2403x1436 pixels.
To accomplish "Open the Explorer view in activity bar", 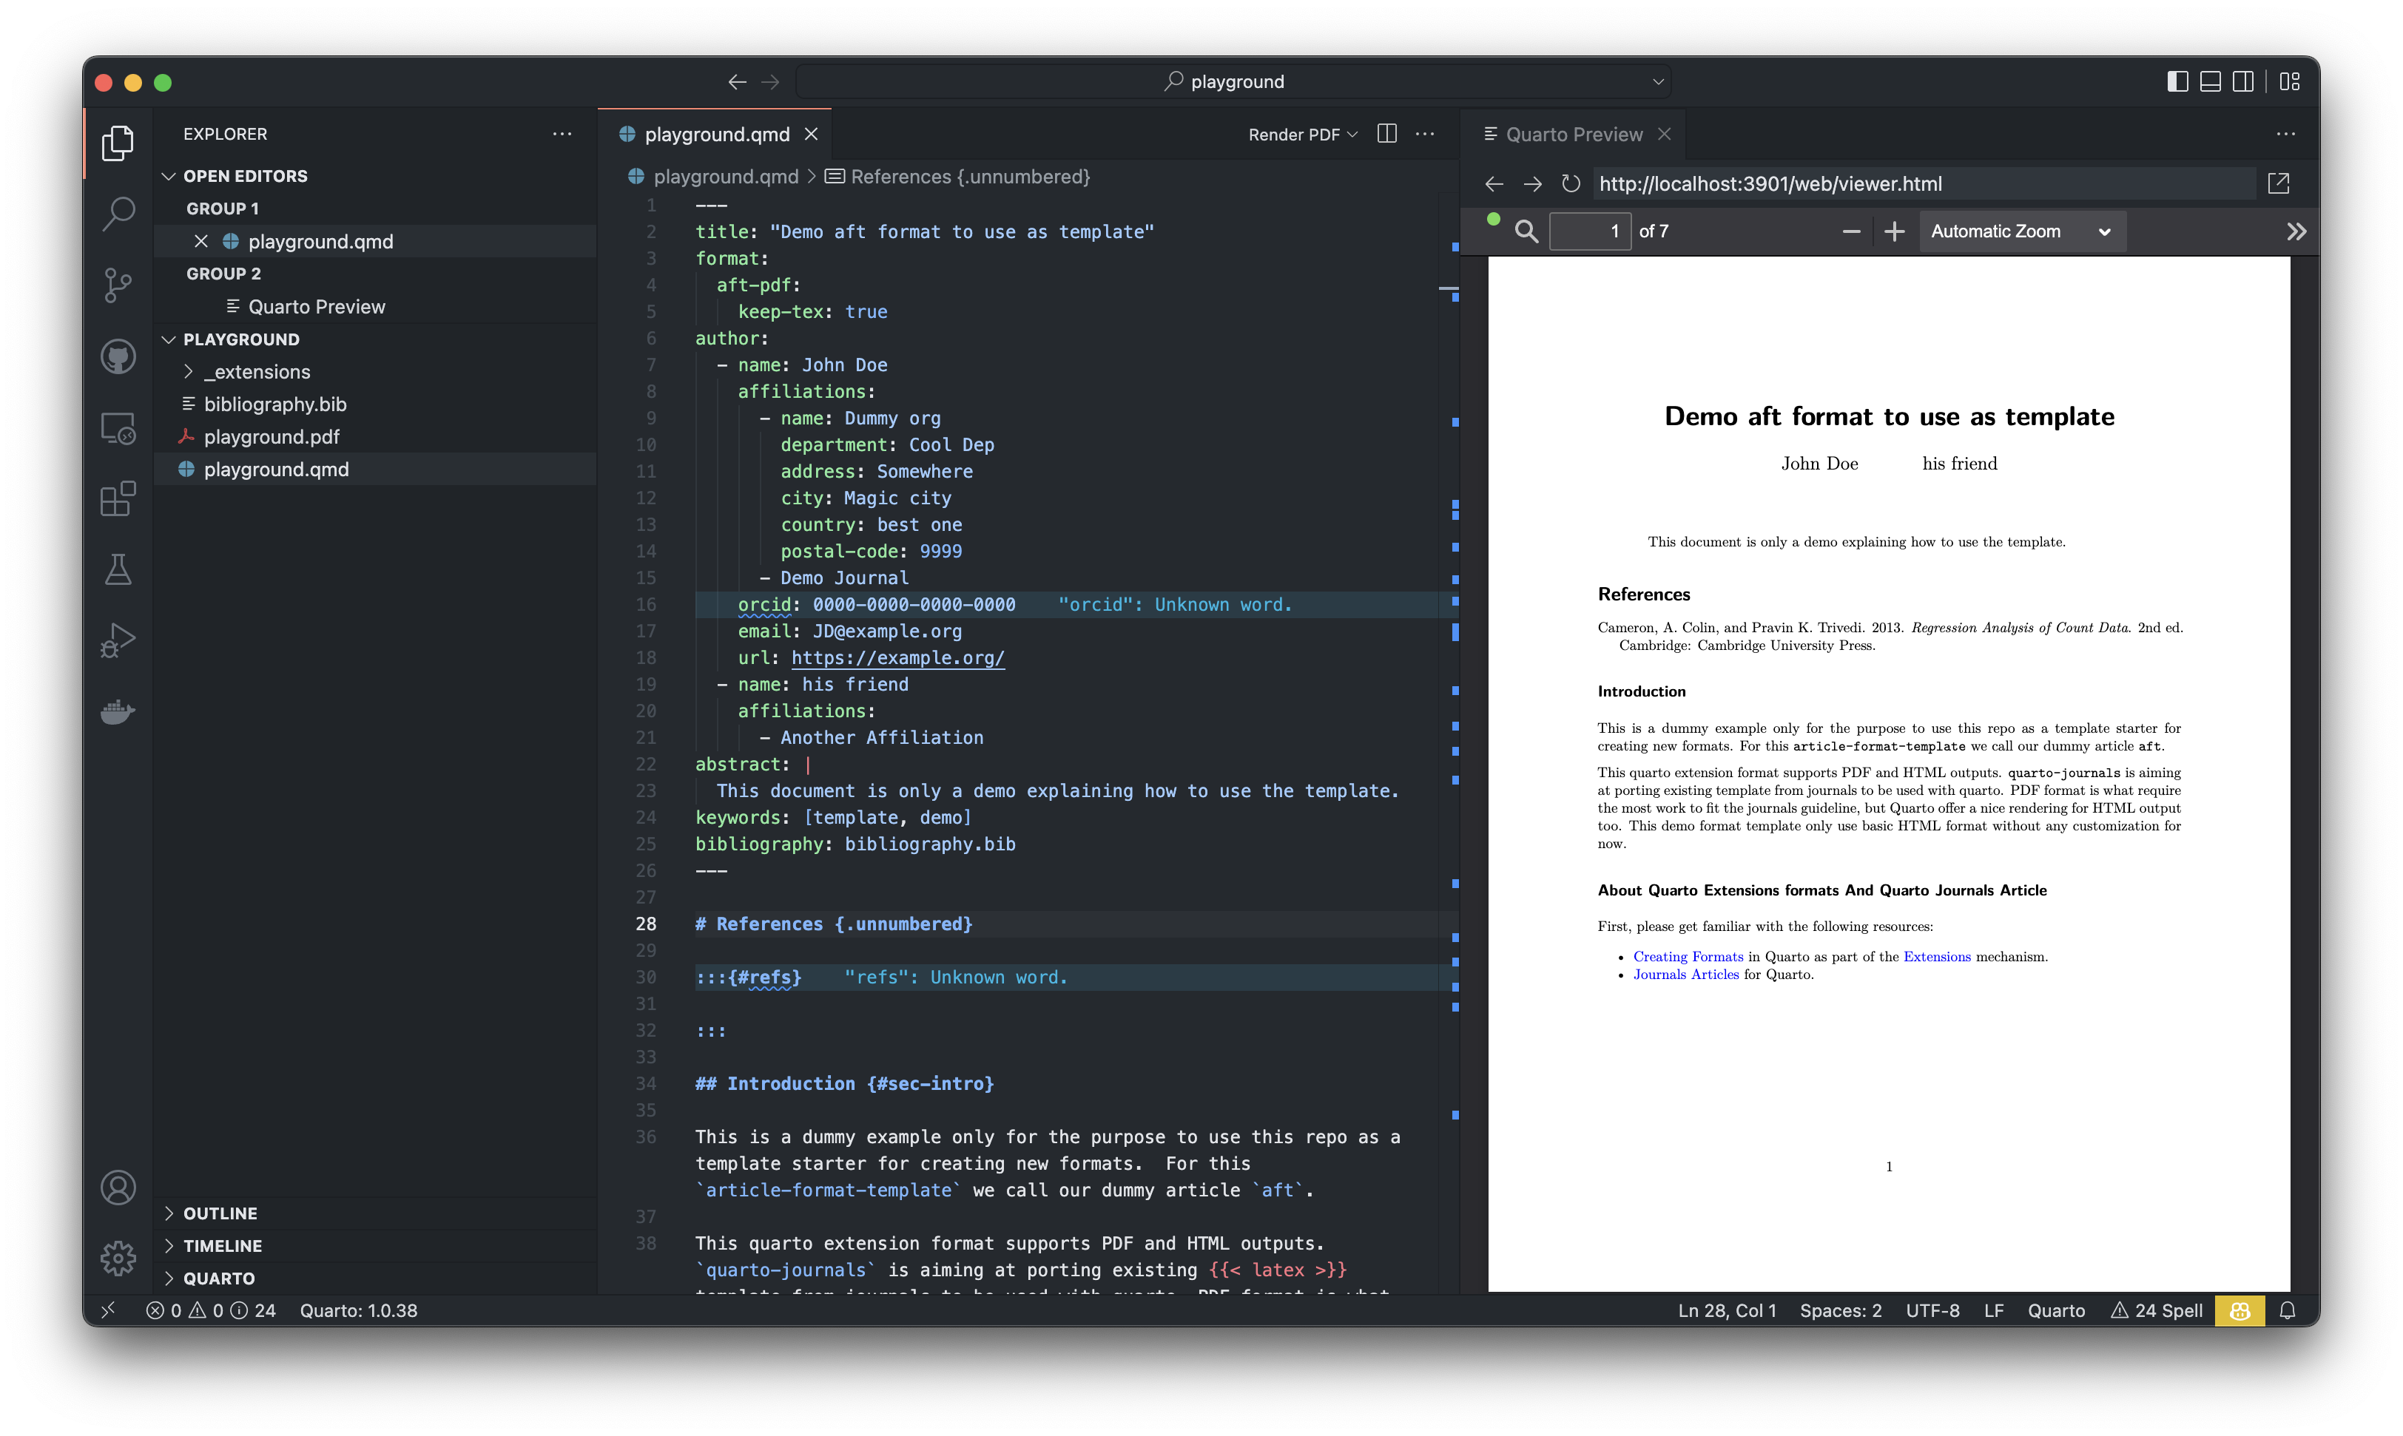I will point(118,143).
